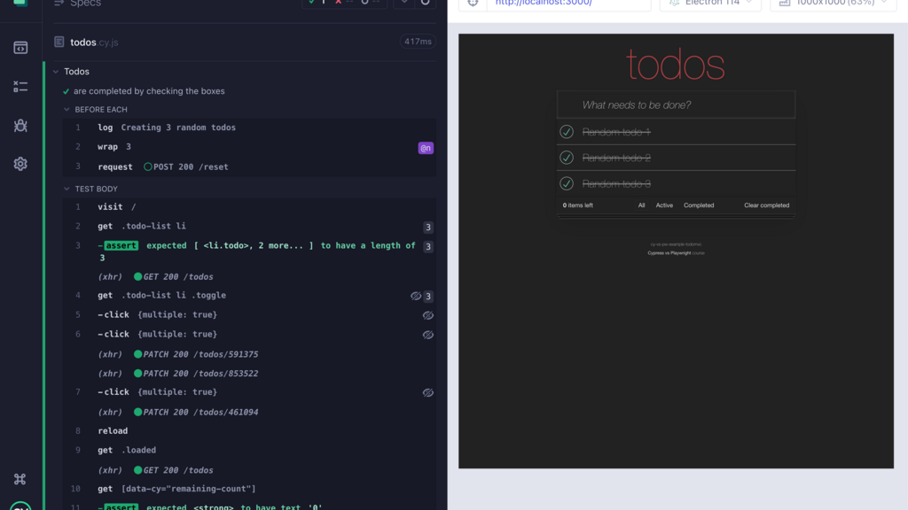Click hidden-eye icon on the get .toggle command

416,296
